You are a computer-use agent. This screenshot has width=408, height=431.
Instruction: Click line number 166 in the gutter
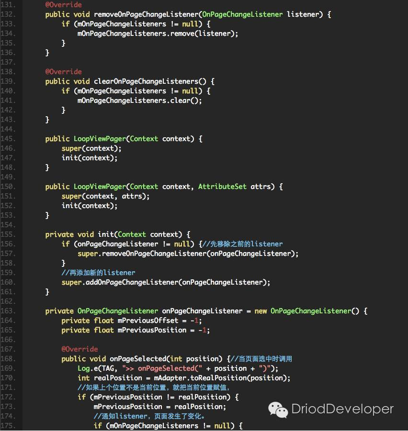coord(8,340)
